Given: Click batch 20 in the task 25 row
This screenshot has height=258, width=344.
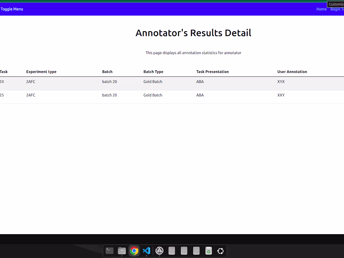Looking at the screenshot, I should [109, 95].
